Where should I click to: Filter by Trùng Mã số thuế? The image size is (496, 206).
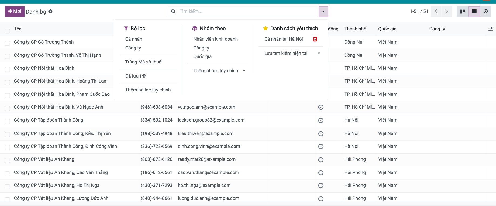[x=143, y=62]
